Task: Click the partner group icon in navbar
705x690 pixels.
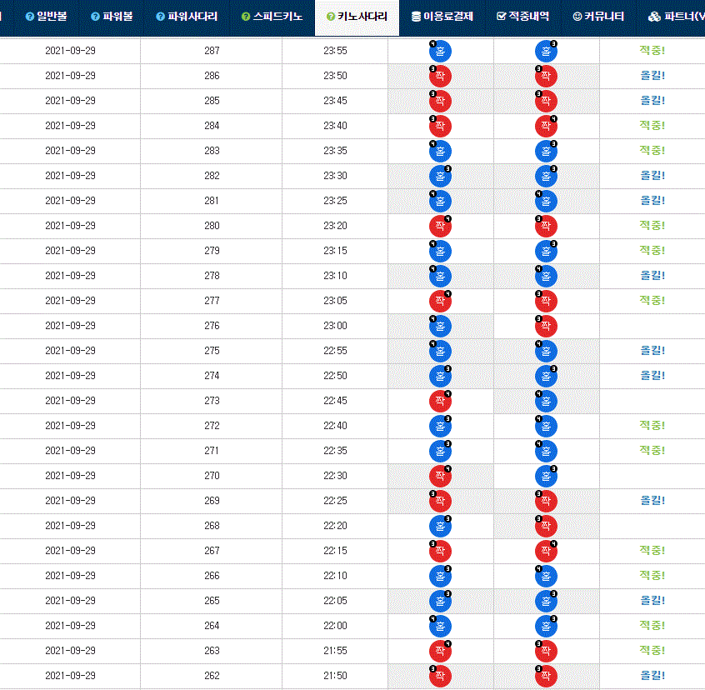Action: [x=654, y=17]
